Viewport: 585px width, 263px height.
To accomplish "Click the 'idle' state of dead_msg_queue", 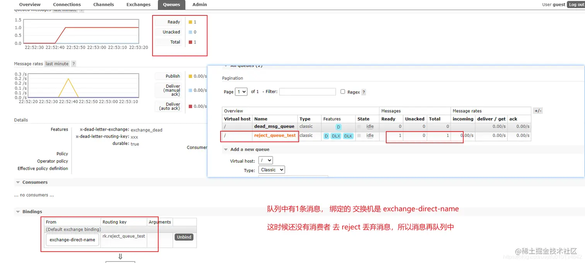I will (370, 126).
